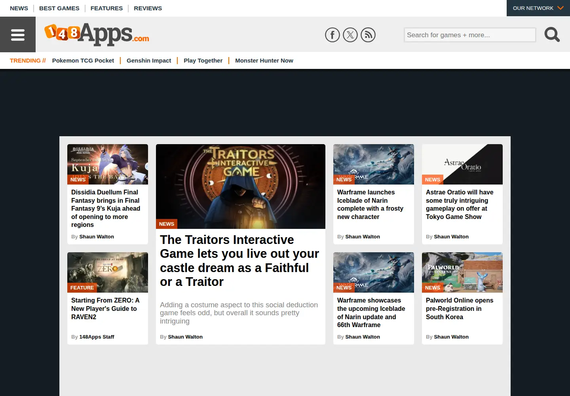
Task: Open Palworld Online pre-Registration headline
Action: pyautogui.click(x=460, y=308)
